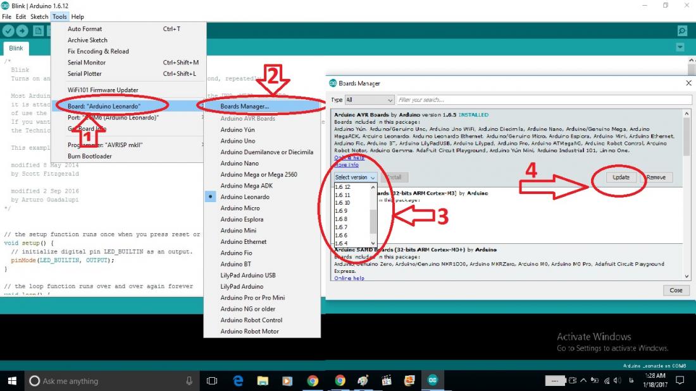Click the Verify checkmark toolbar icon

point(8,31)
